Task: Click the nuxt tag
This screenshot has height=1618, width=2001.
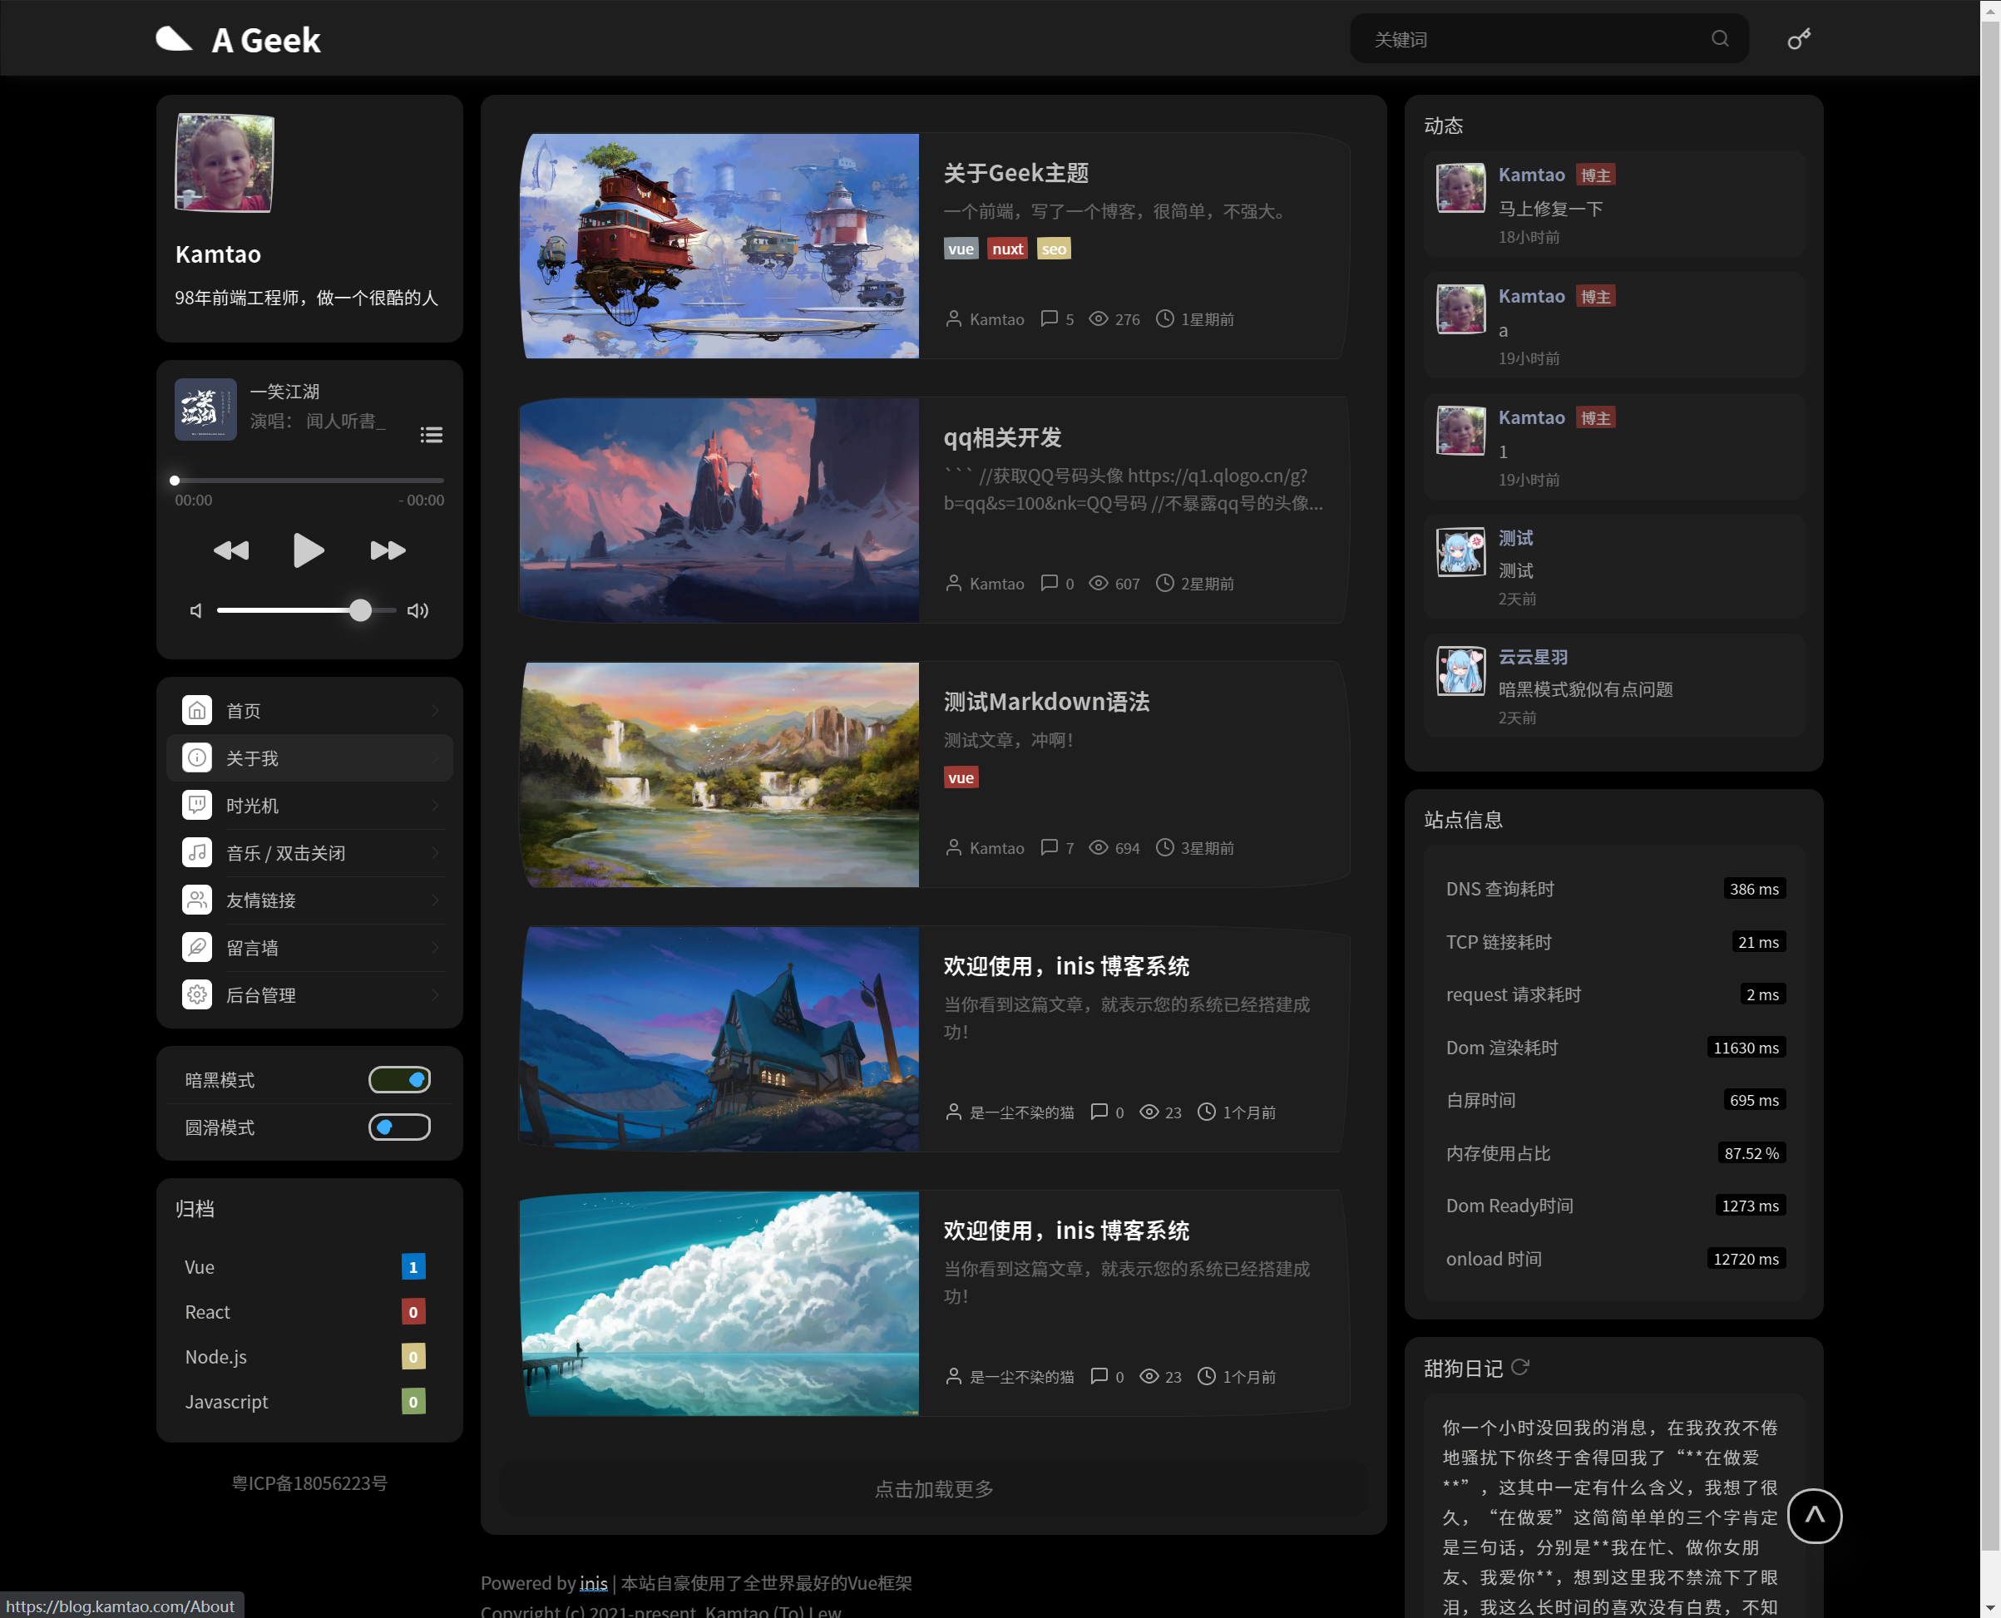Action: tap(1007, 249)
